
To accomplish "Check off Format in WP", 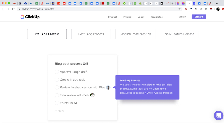I will pos(57,103).
